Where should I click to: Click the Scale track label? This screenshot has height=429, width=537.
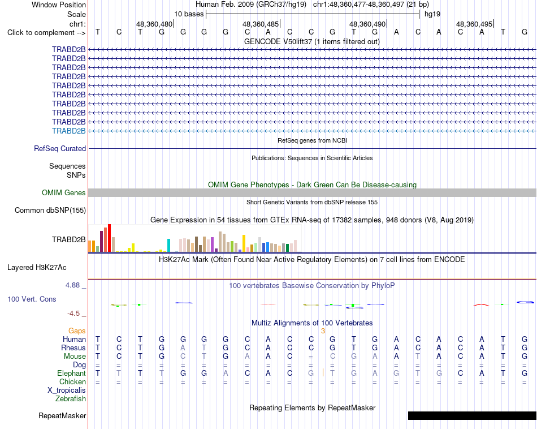(x=76, y=14)
